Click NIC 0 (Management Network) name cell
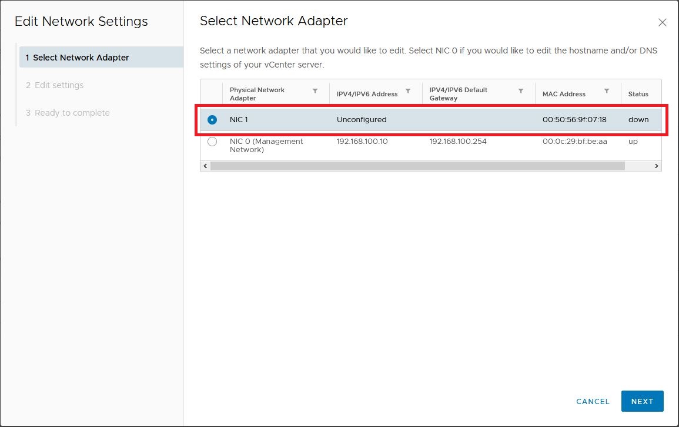679x427 pixels. click(x=266, y=145)
